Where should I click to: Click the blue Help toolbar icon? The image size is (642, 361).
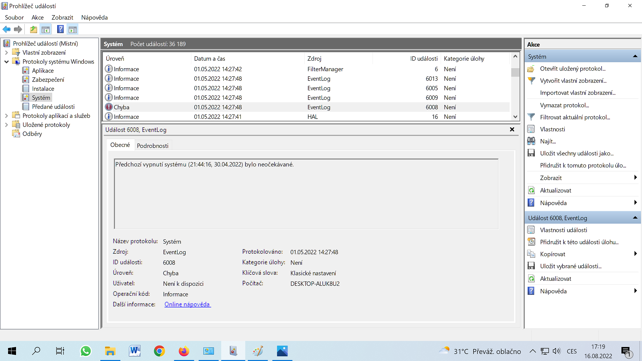pyautogui.click(x=60, y=29)
